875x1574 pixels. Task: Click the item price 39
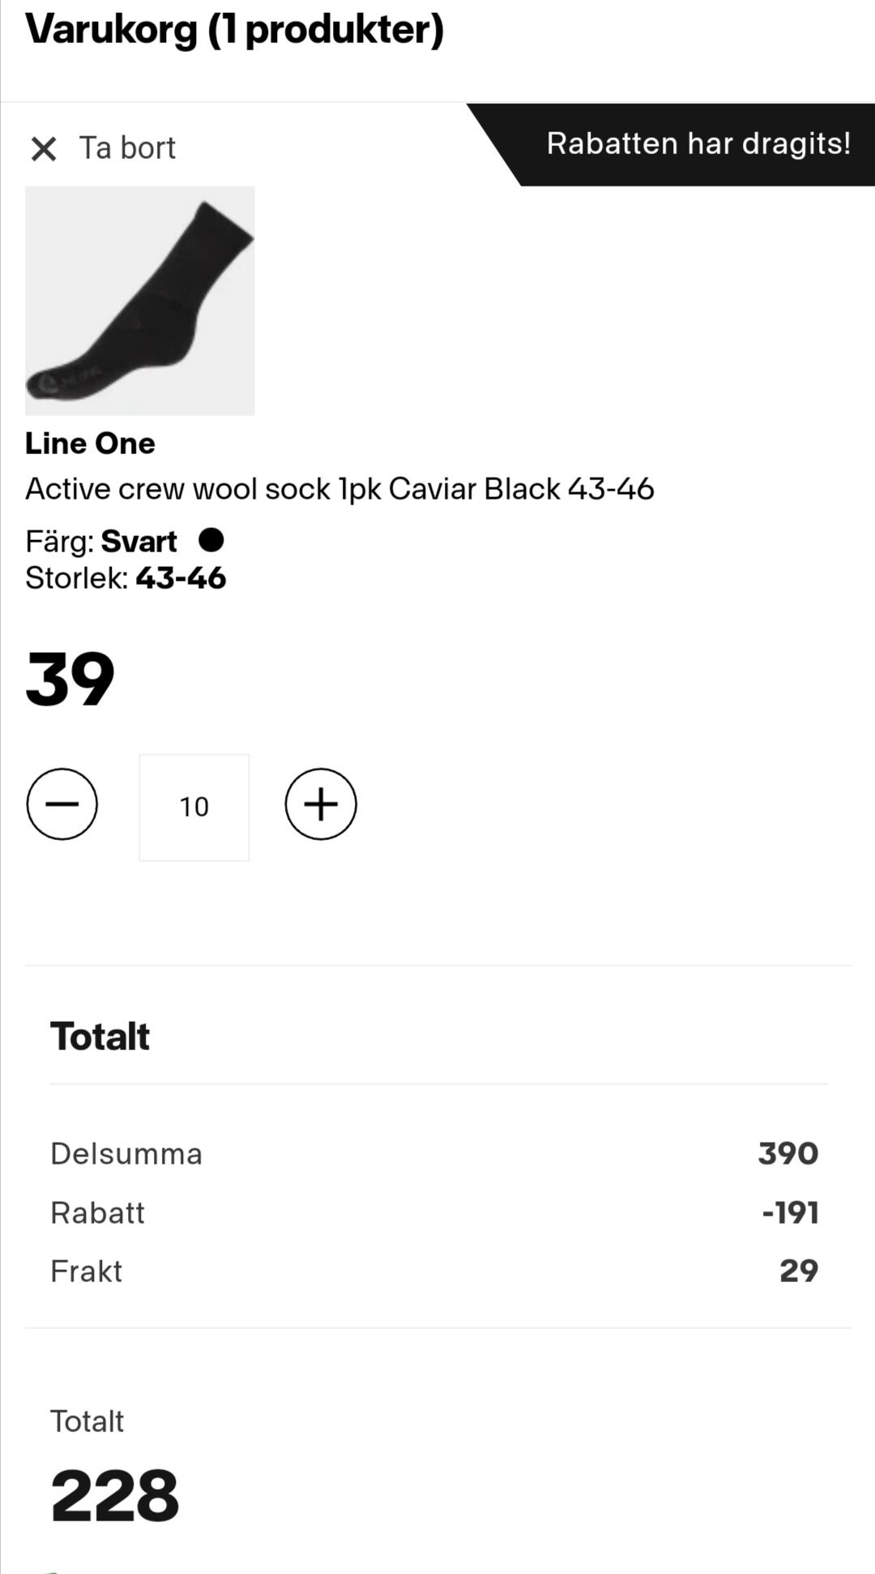click(x=70, y=680)
